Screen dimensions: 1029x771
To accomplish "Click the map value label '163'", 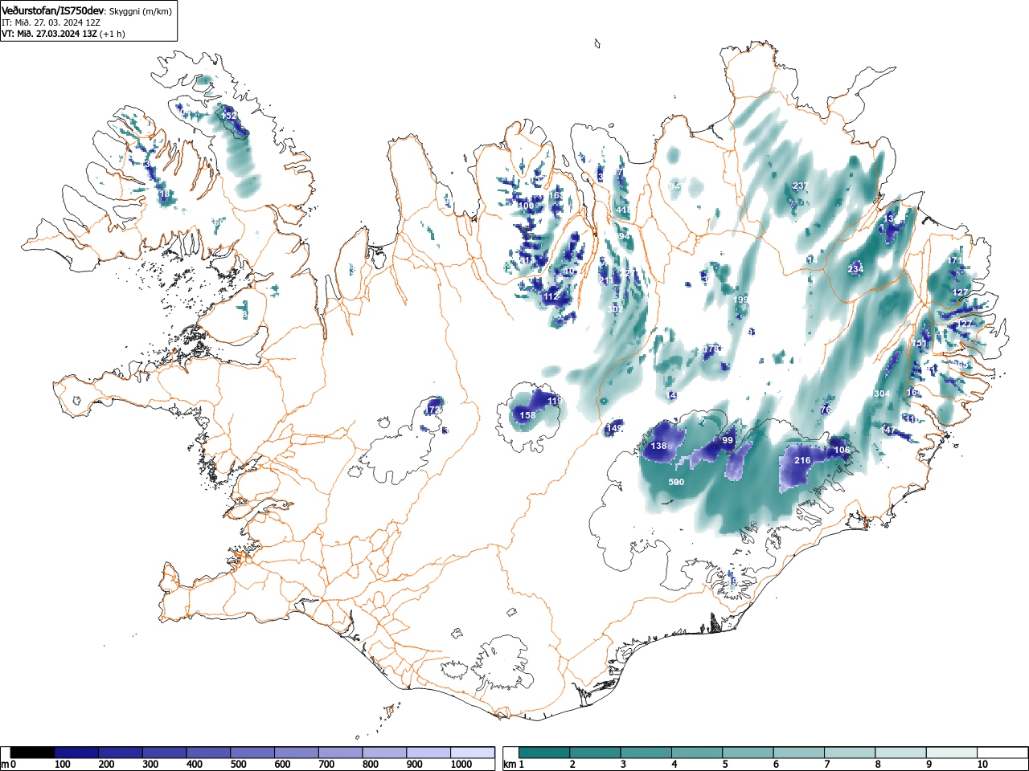I will 555,195.
